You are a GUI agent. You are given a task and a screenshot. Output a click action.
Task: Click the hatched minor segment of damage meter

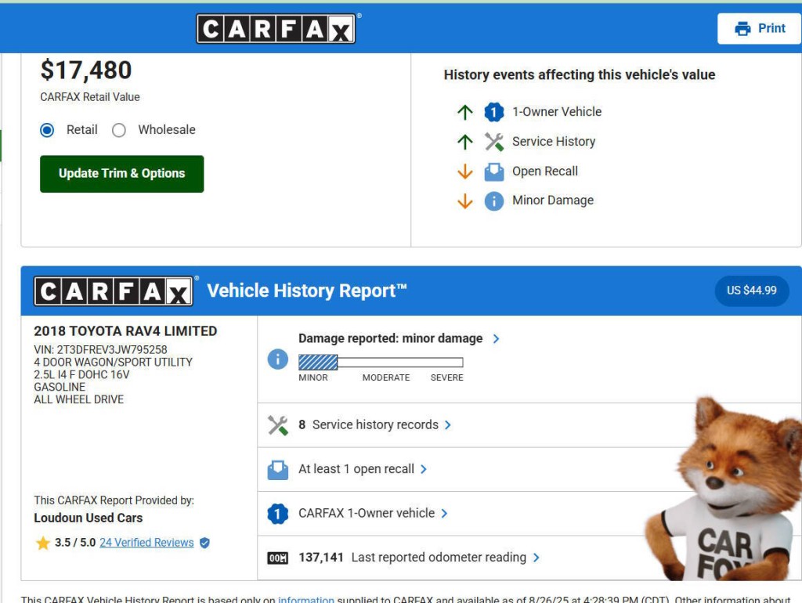(x=318, y=363)
